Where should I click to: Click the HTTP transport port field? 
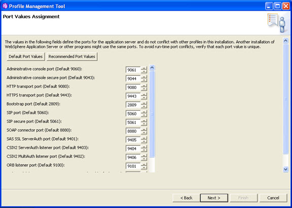pyautogui.click(x=133, y=88)
